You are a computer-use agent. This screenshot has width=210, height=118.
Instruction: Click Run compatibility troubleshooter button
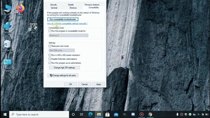[x=63, y=19]
